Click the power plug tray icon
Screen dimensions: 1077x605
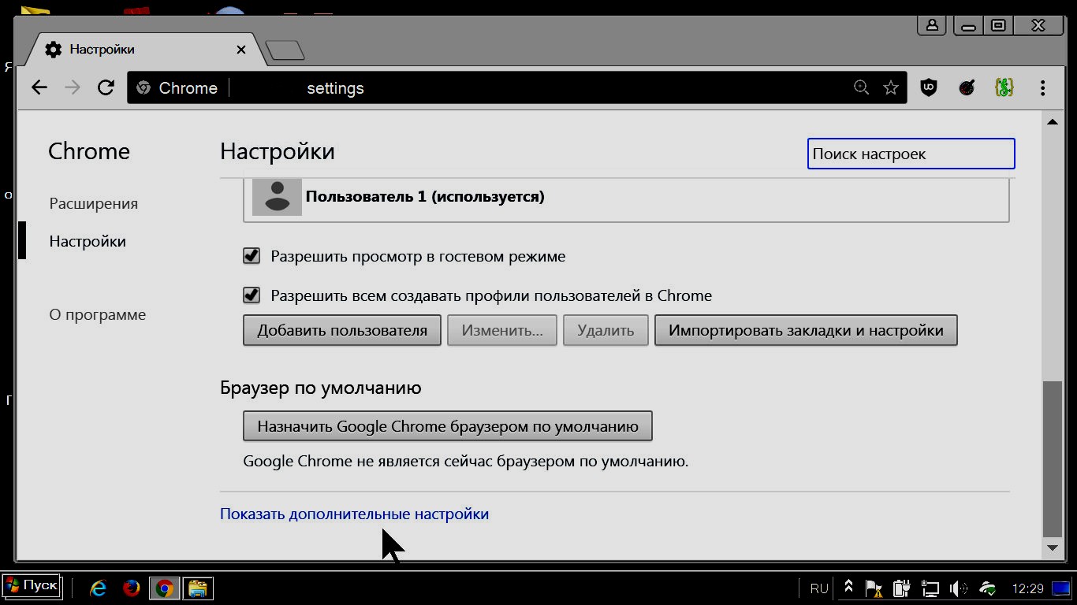902,588
